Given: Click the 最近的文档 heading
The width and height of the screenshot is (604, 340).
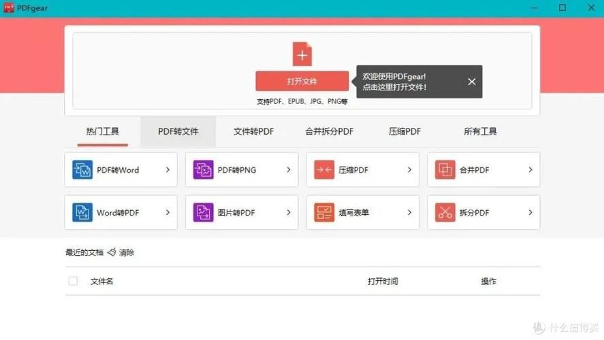Looking at the screenshot, I should click(x=84, y=253).
